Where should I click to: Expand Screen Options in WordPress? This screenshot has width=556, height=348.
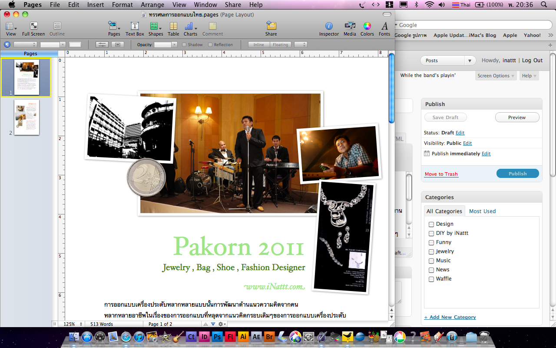click(x=496, y=76)
